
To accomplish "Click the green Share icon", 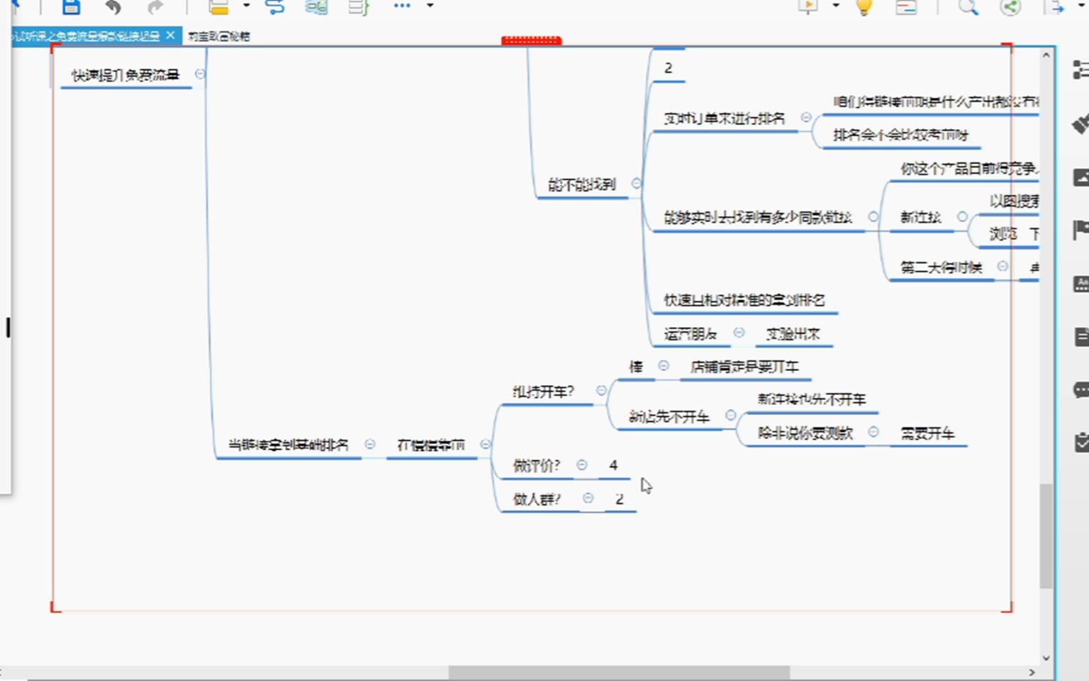I will [x=1010, y=6].
